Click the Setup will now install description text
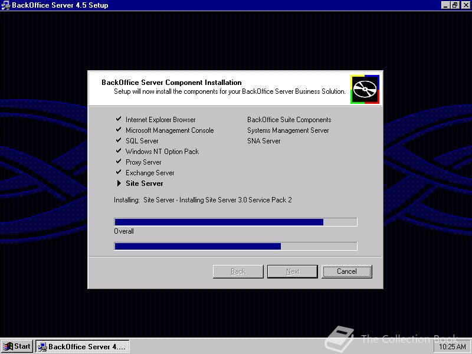This screenshot has width=472, height=354. click(230, 91)
